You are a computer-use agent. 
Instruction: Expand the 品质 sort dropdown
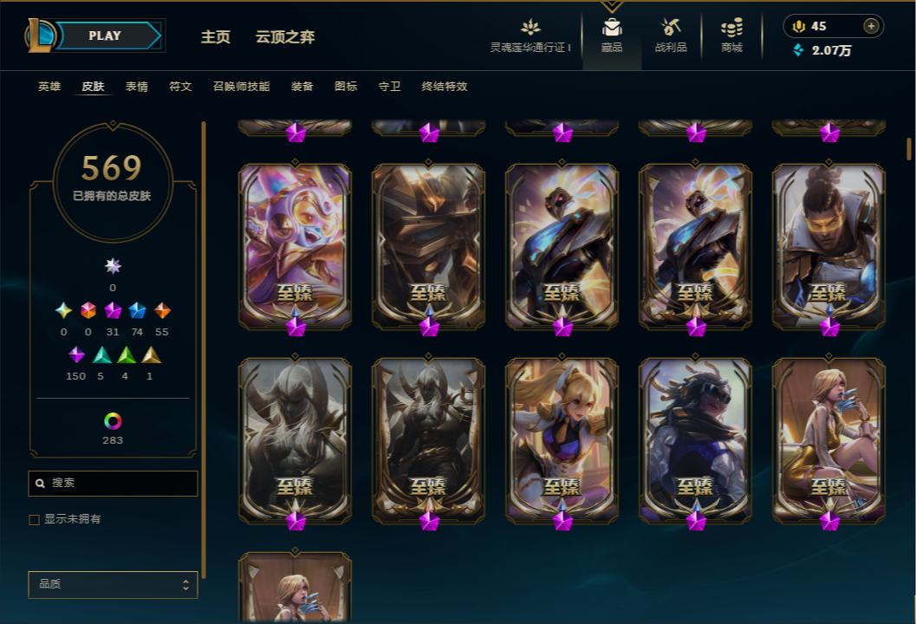(113, 584)
